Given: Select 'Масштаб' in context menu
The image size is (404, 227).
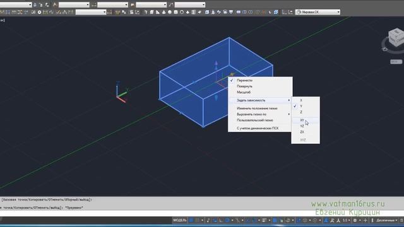Looking at the screenshot, I should click(260, 92).
